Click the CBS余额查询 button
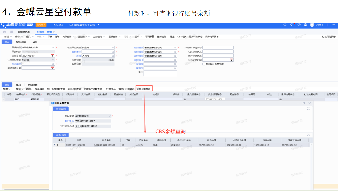 [x=144, y=89]
